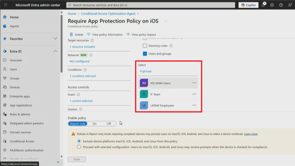
Task: Click the Roles & admins icon
Action: point(5,114)
